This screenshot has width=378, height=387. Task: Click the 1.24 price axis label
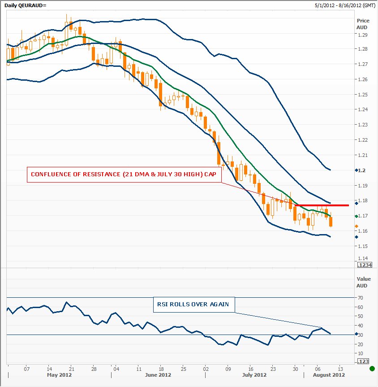[363, 109]
